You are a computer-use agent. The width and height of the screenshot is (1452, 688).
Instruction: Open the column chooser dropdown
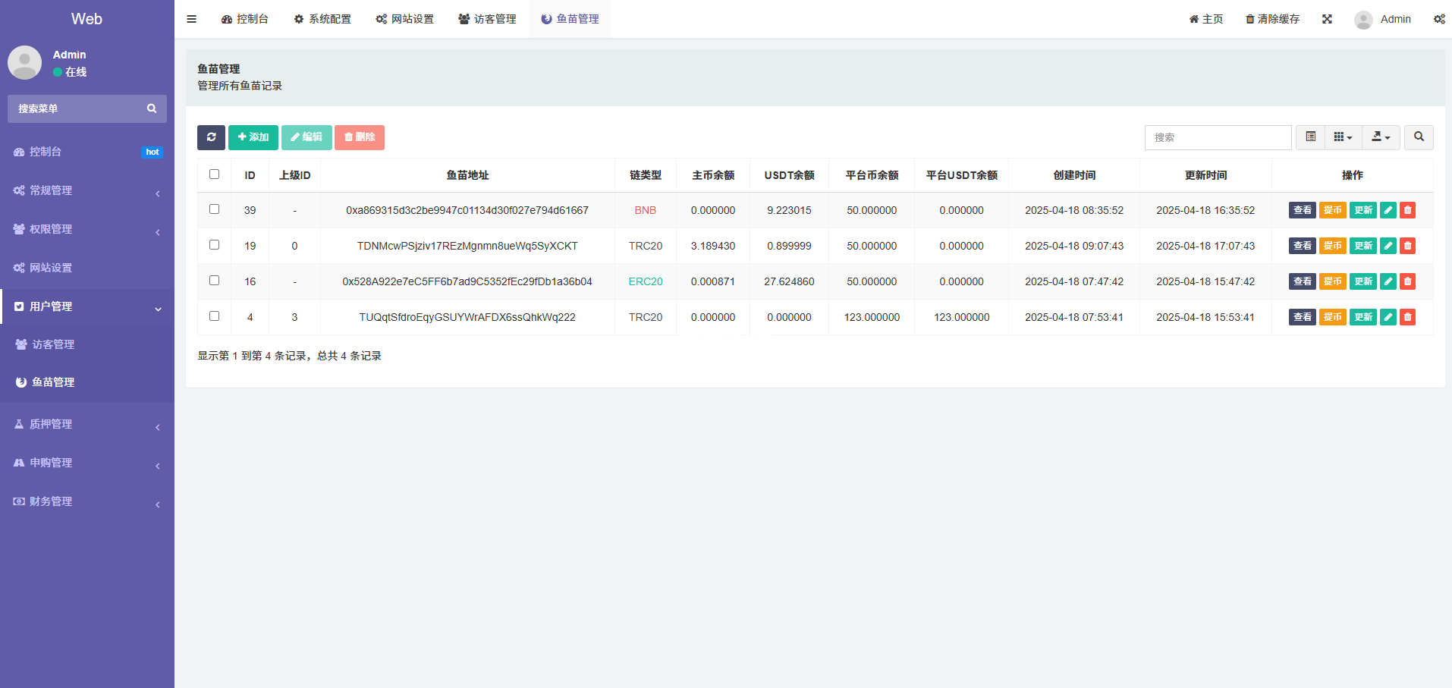click(1343, 137)
